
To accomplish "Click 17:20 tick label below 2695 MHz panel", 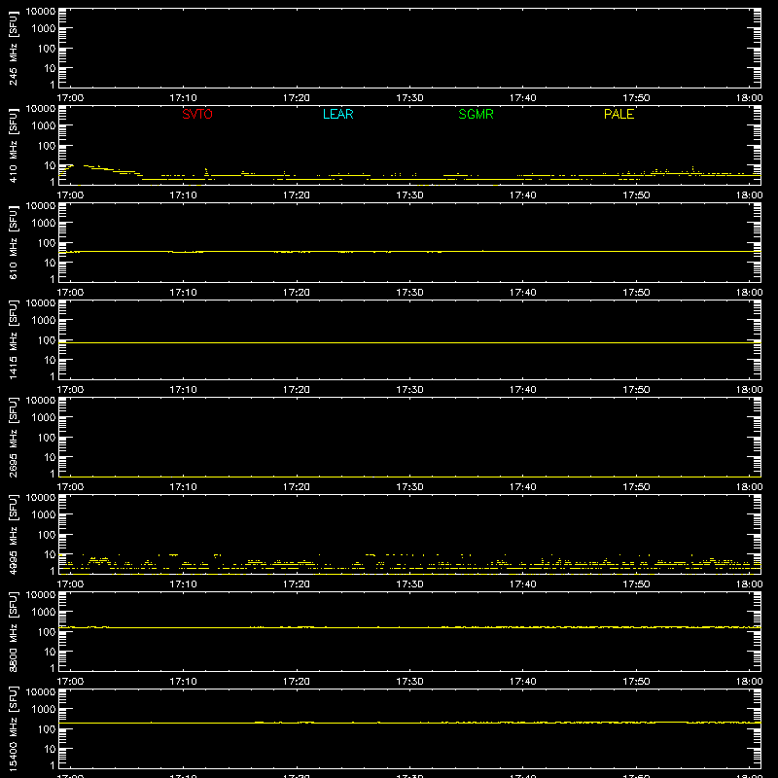I will [297, 487].
